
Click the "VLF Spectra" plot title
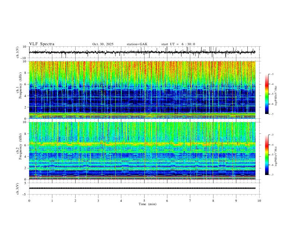tap(42, 44)
